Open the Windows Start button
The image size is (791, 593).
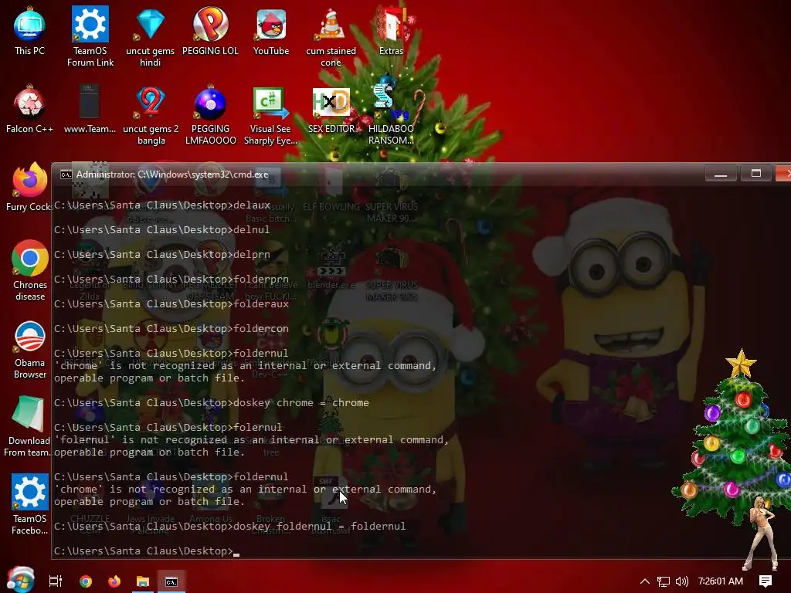coord(21,580)
